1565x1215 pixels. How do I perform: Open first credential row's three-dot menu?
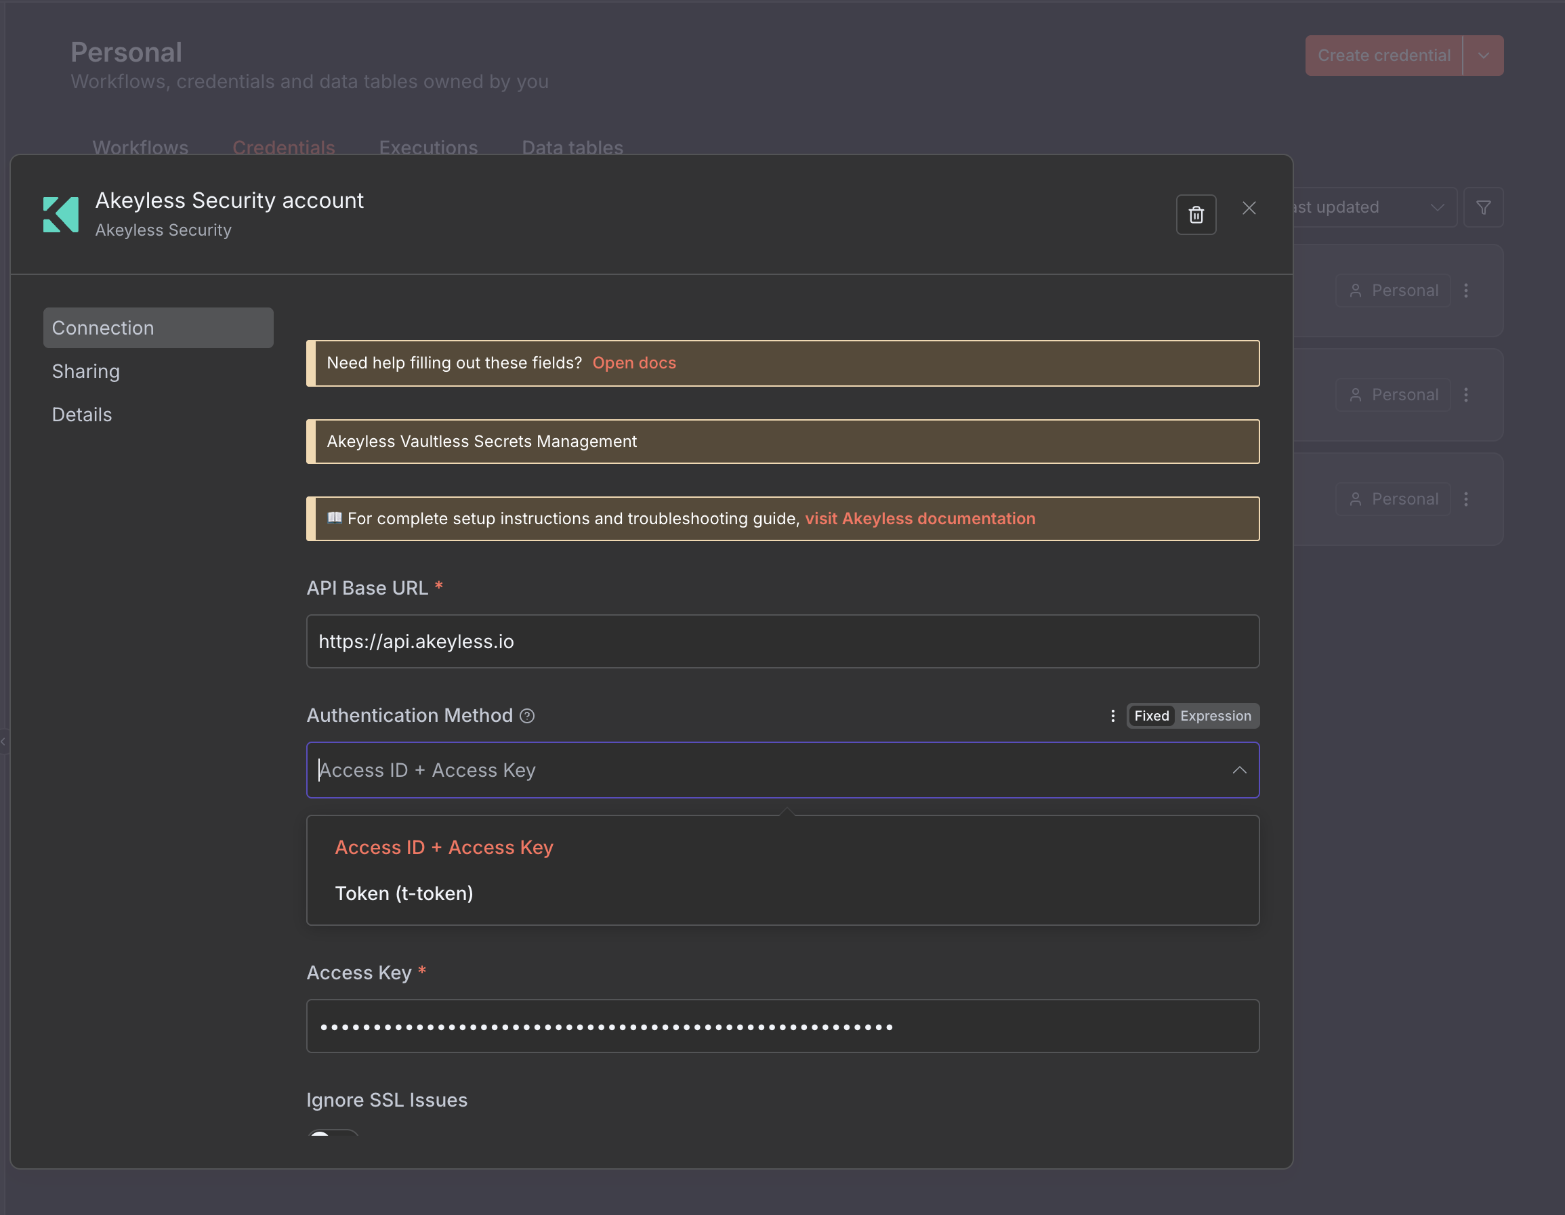pos(1465,290)
